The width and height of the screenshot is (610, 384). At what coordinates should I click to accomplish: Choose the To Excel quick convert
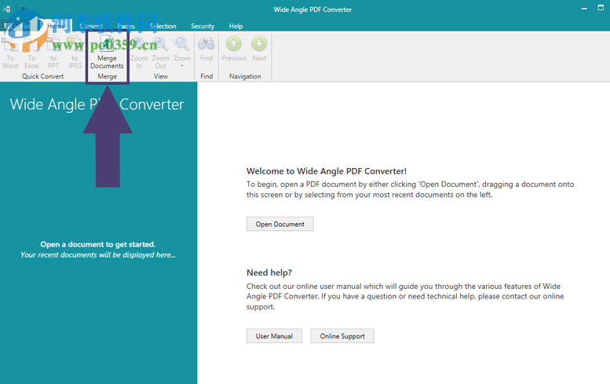31,53
